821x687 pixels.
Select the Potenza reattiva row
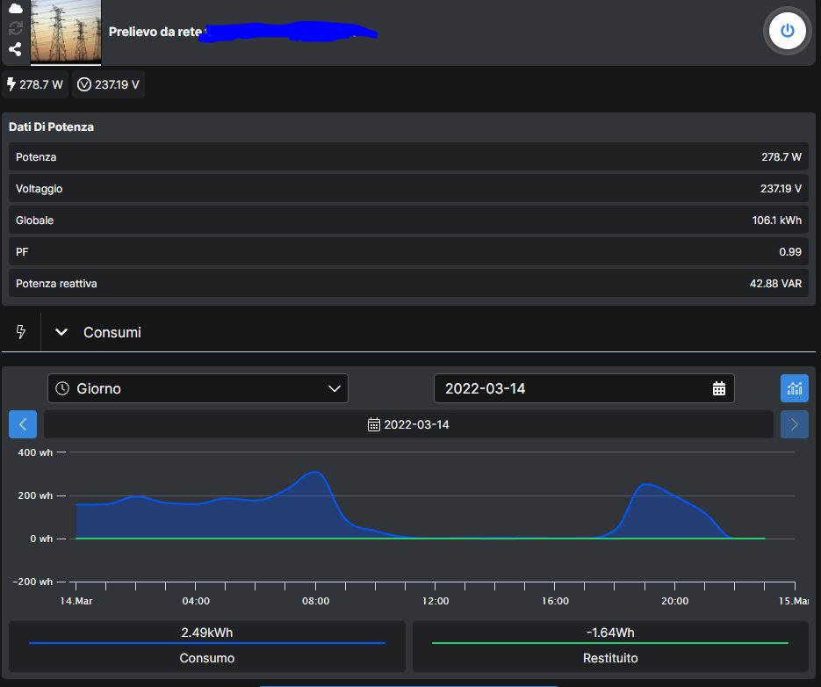(x=408, y=284)
